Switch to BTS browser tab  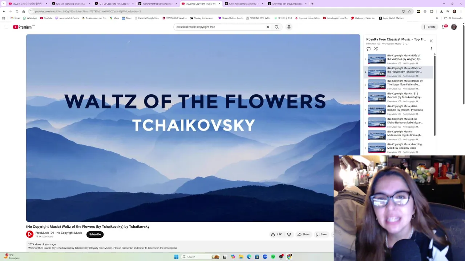pyautogui.click(x=28, y=4)
